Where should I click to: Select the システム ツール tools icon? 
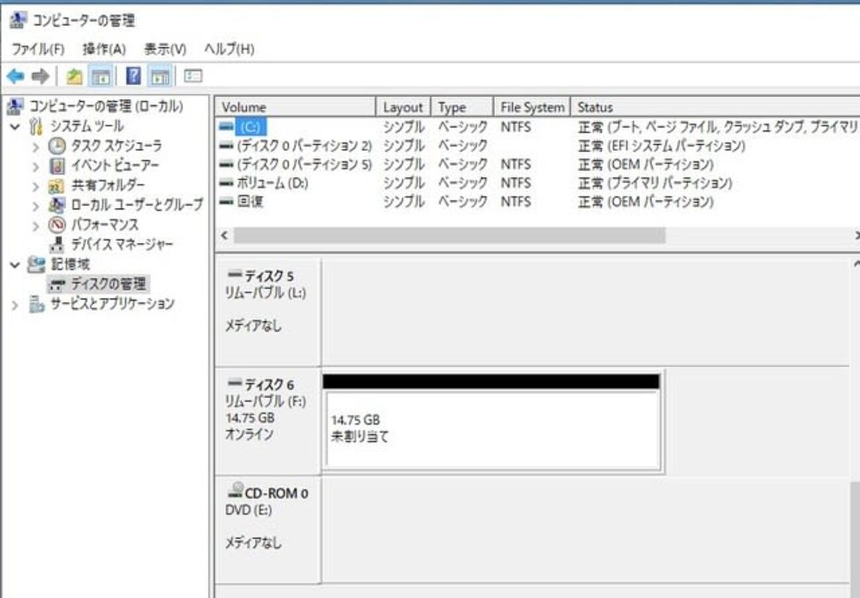pyautogui.click(x=36, y=126)
